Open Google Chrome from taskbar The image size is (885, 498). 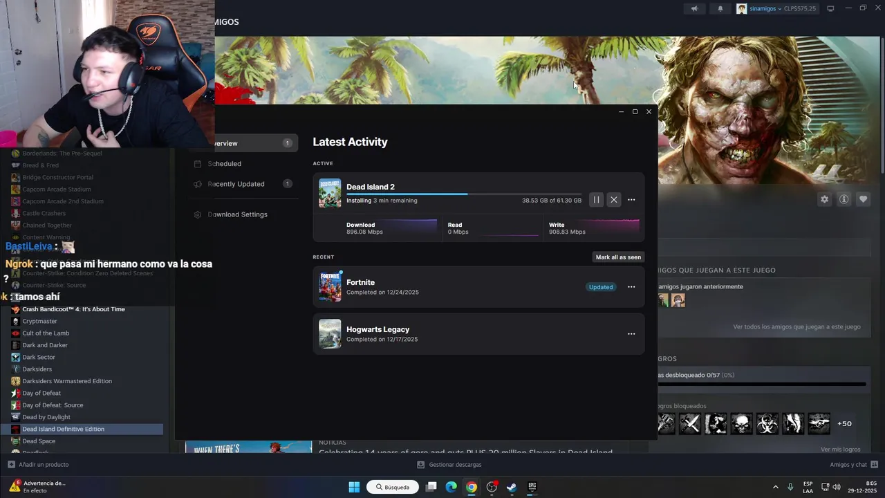point(472,487)
